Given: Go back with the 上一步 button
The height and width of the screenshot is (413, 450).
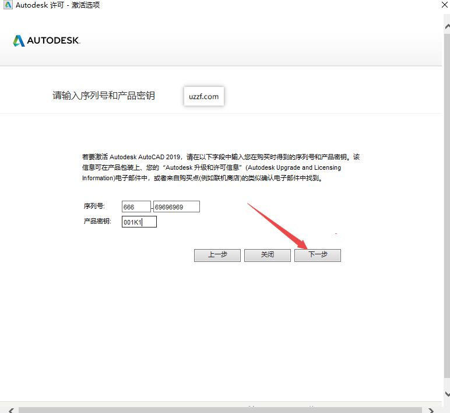Looking at the screenshot, I should (217, 255).
